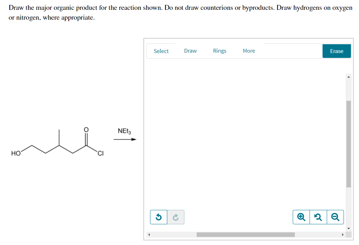
Task: Click the horizontal scrollbar thumb
Action: tap(246, 234)
